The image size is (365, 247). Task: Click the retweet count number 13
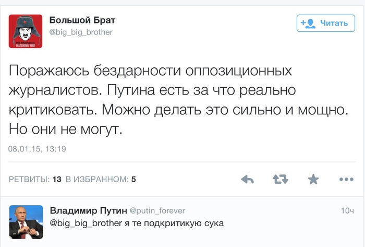click(x=57, y=179)
